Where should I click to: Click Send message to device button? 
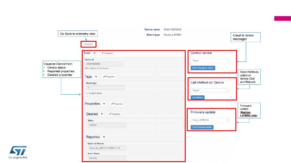(x=203, y=68)
